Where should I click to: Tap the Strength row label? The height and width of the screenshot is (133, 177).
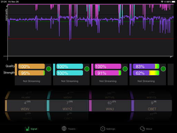[9, 73]
